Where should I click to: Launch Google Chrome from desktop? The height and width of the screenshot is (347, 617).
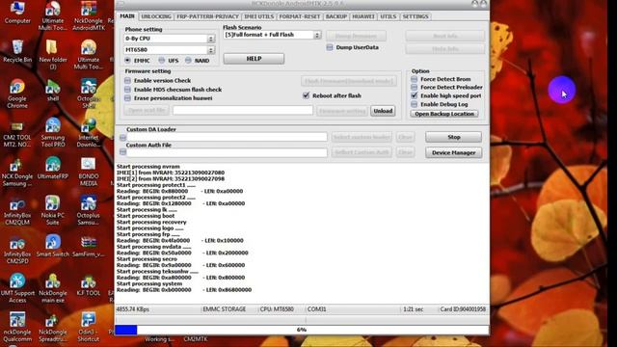point(17,93)
